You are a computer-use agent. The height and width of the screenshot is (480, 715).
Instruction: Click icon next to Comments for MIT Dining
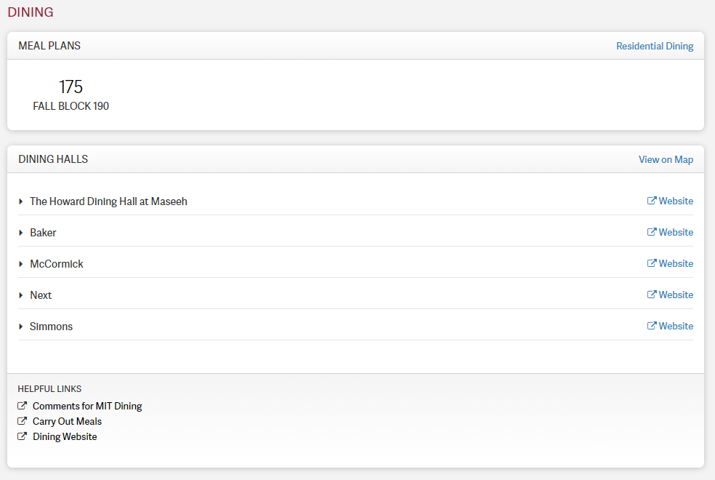(22, 406)
